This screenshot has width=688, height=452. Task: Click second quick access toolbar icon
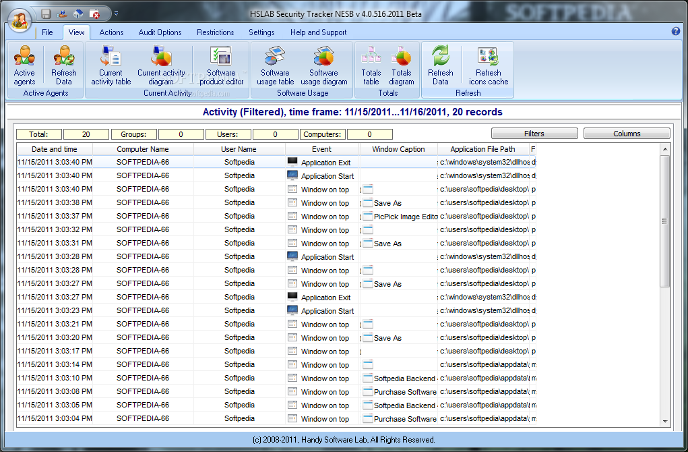coord(62,13)
